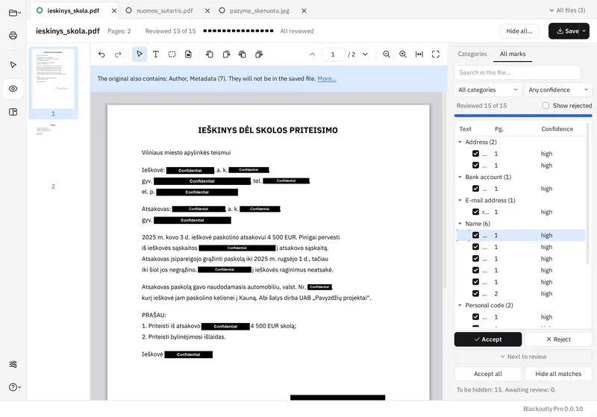Open the folder menu in the left sidebar
Screen dimensions: 597x417
pyautogui.click(x=14, y=13)
